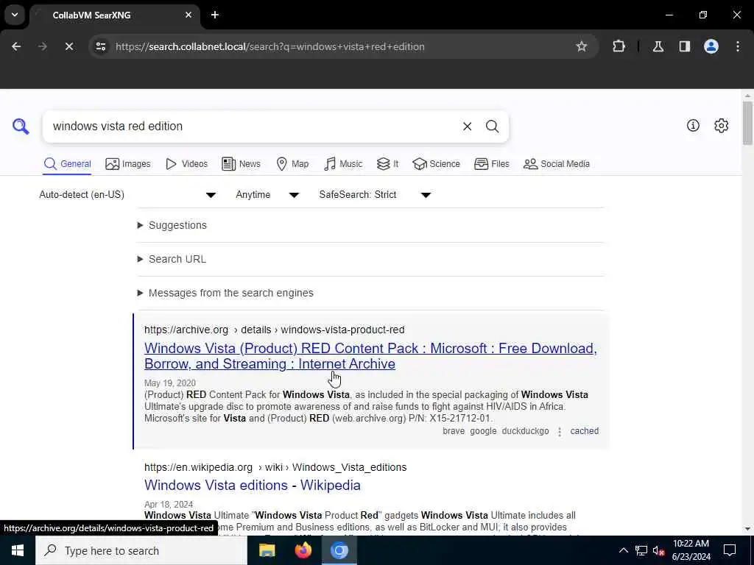Click the browser address bar URL
The image size is (754, 565).
269,46
